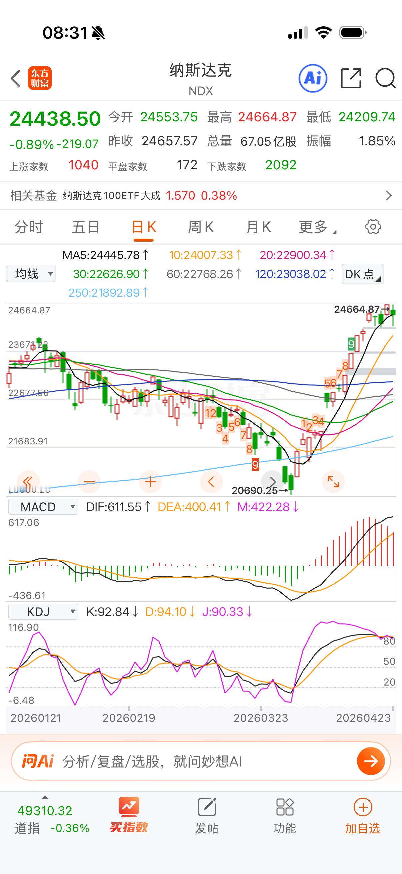Tap the 20:22900.34 moving average

(x=298, y=255)
